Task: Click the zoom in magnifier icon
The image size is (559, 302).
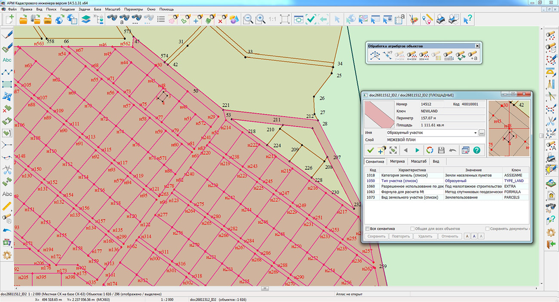Action: [260, 19]
